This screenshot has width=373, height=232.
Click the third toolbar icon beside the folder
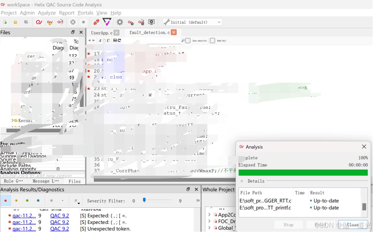26,22
